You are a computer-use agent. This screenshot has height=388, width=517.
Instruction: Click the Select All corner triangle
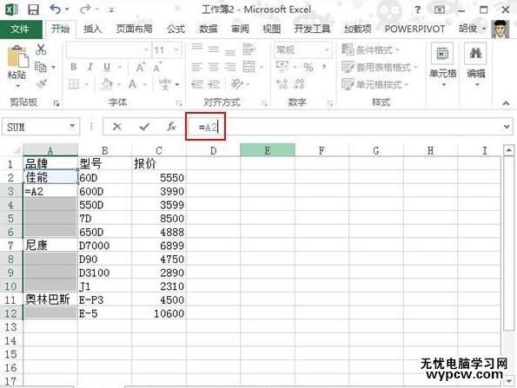[x=17, y=150]
